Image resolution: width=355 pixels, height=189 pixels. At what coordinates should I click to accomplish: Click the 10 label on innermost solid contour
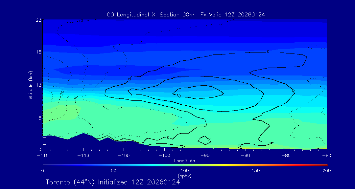point(178,96)
